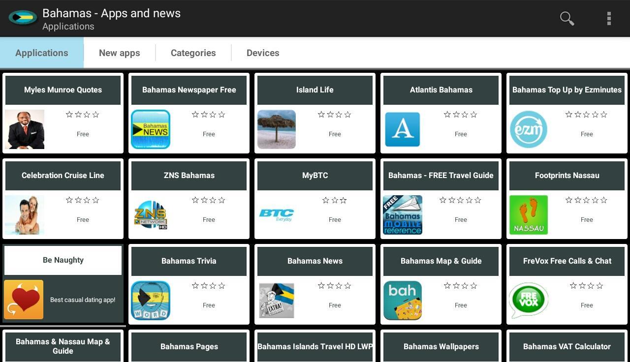
Task: Select Bahamas - FREE Travel Guide title
Action: click(441, 175)
